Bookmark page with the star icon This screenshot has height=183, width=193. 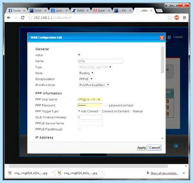tap(169, 18)
